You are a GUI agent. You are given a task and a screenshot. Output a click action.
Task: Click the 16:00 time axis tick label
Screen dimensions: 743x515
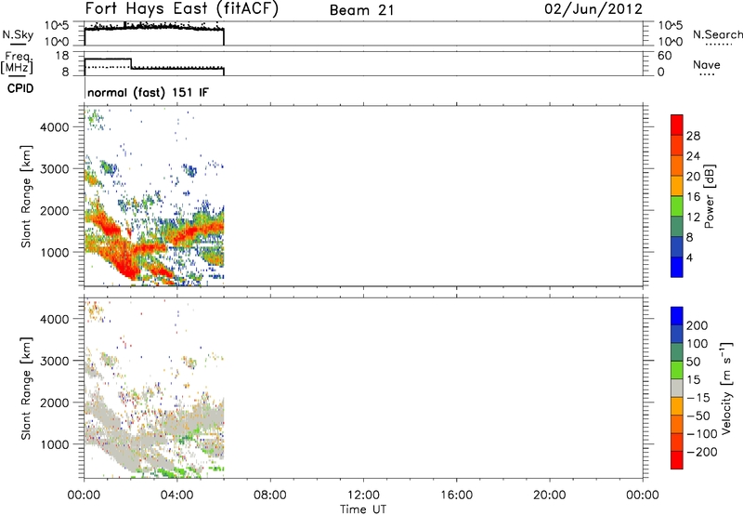click(x=456, y=495)
